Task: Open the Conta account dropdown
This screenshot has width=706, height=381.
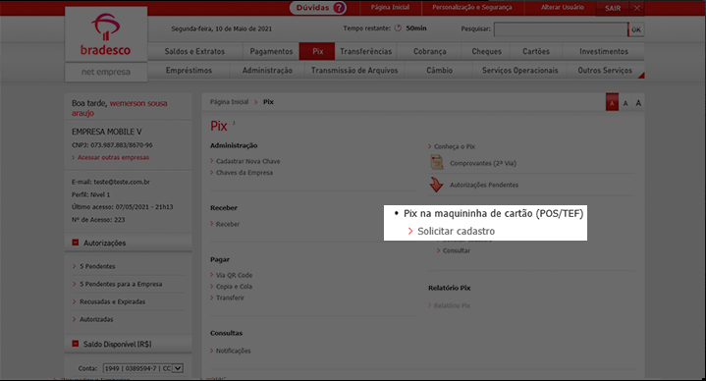Action: point(143,368)
